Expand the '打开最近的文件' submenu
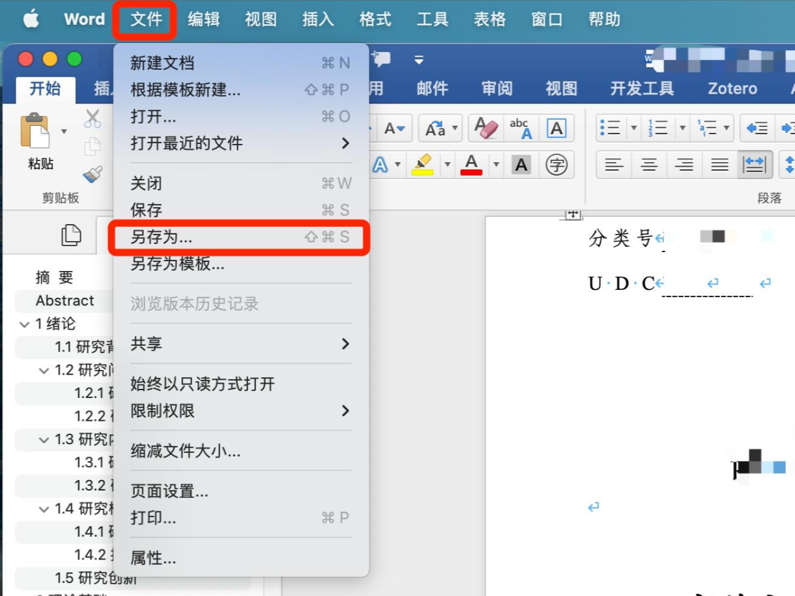The image size is (795, 596). click(x=345, y=143)
